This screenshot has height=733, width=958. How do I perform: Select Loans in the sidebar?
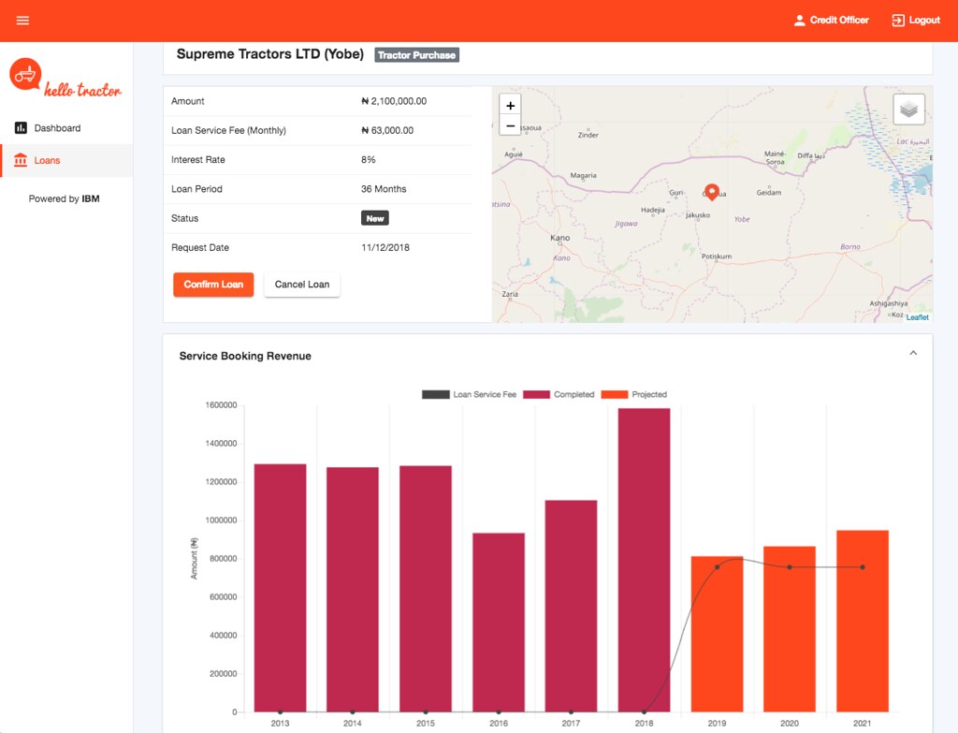[66, 160]
